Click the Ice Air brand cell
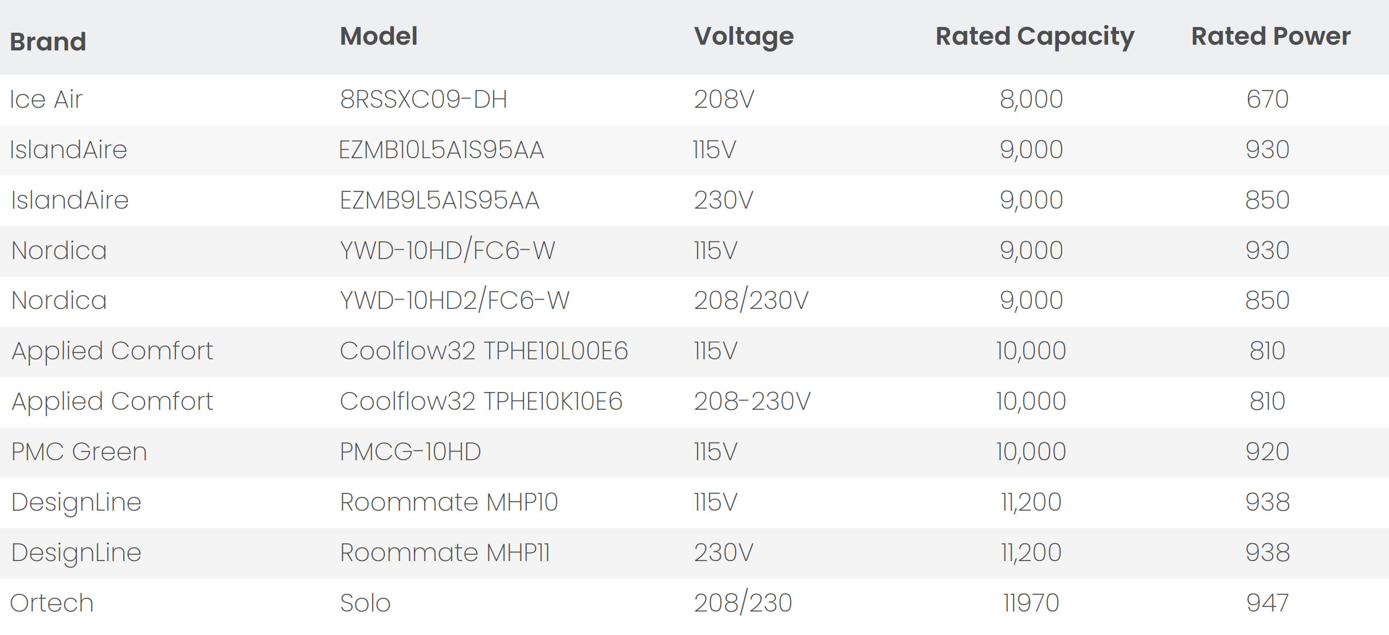The height and width of the screenshot is (635, 1389). click(x=46, y=99)
